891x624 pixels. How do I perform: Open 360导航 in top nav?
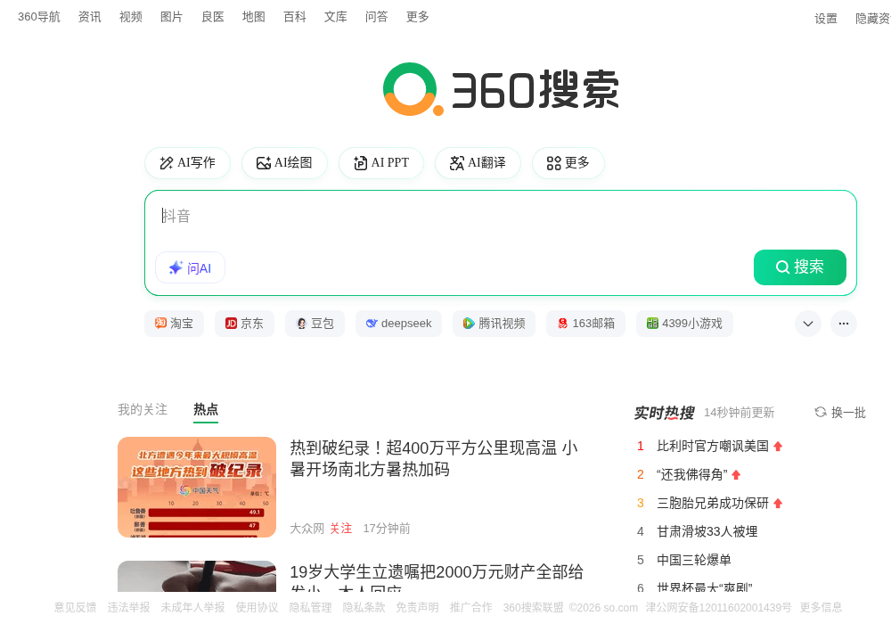(x=38, y=17)
